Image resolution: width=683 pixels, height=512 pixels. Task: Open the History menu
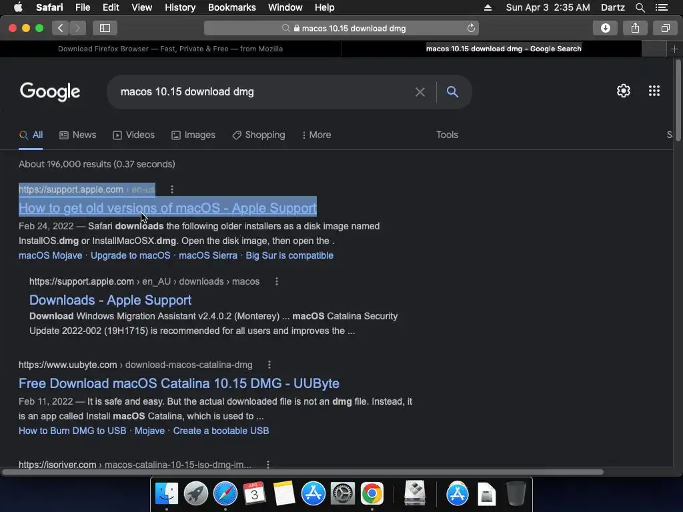coord(180,7)
